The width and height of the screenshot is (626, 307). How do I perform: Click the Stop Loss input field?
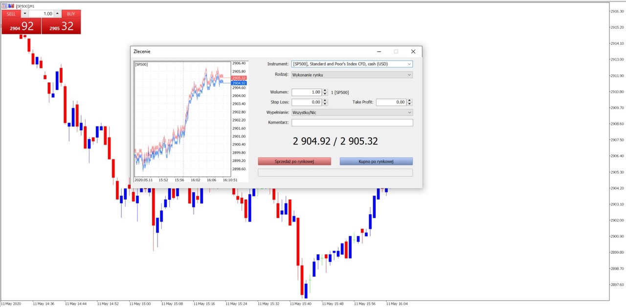pos(307,102)
